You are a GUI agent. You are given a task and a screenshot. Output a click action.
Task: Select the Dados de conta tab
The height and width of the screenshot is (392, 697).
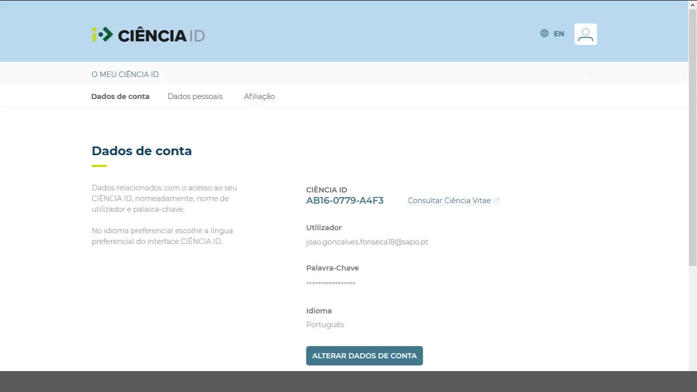point(120,96)
